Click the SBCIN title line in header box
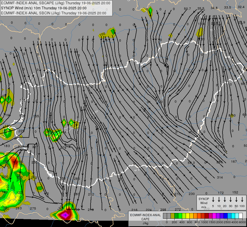This screenshot has width=247, height=227. (x=53, y=13)
